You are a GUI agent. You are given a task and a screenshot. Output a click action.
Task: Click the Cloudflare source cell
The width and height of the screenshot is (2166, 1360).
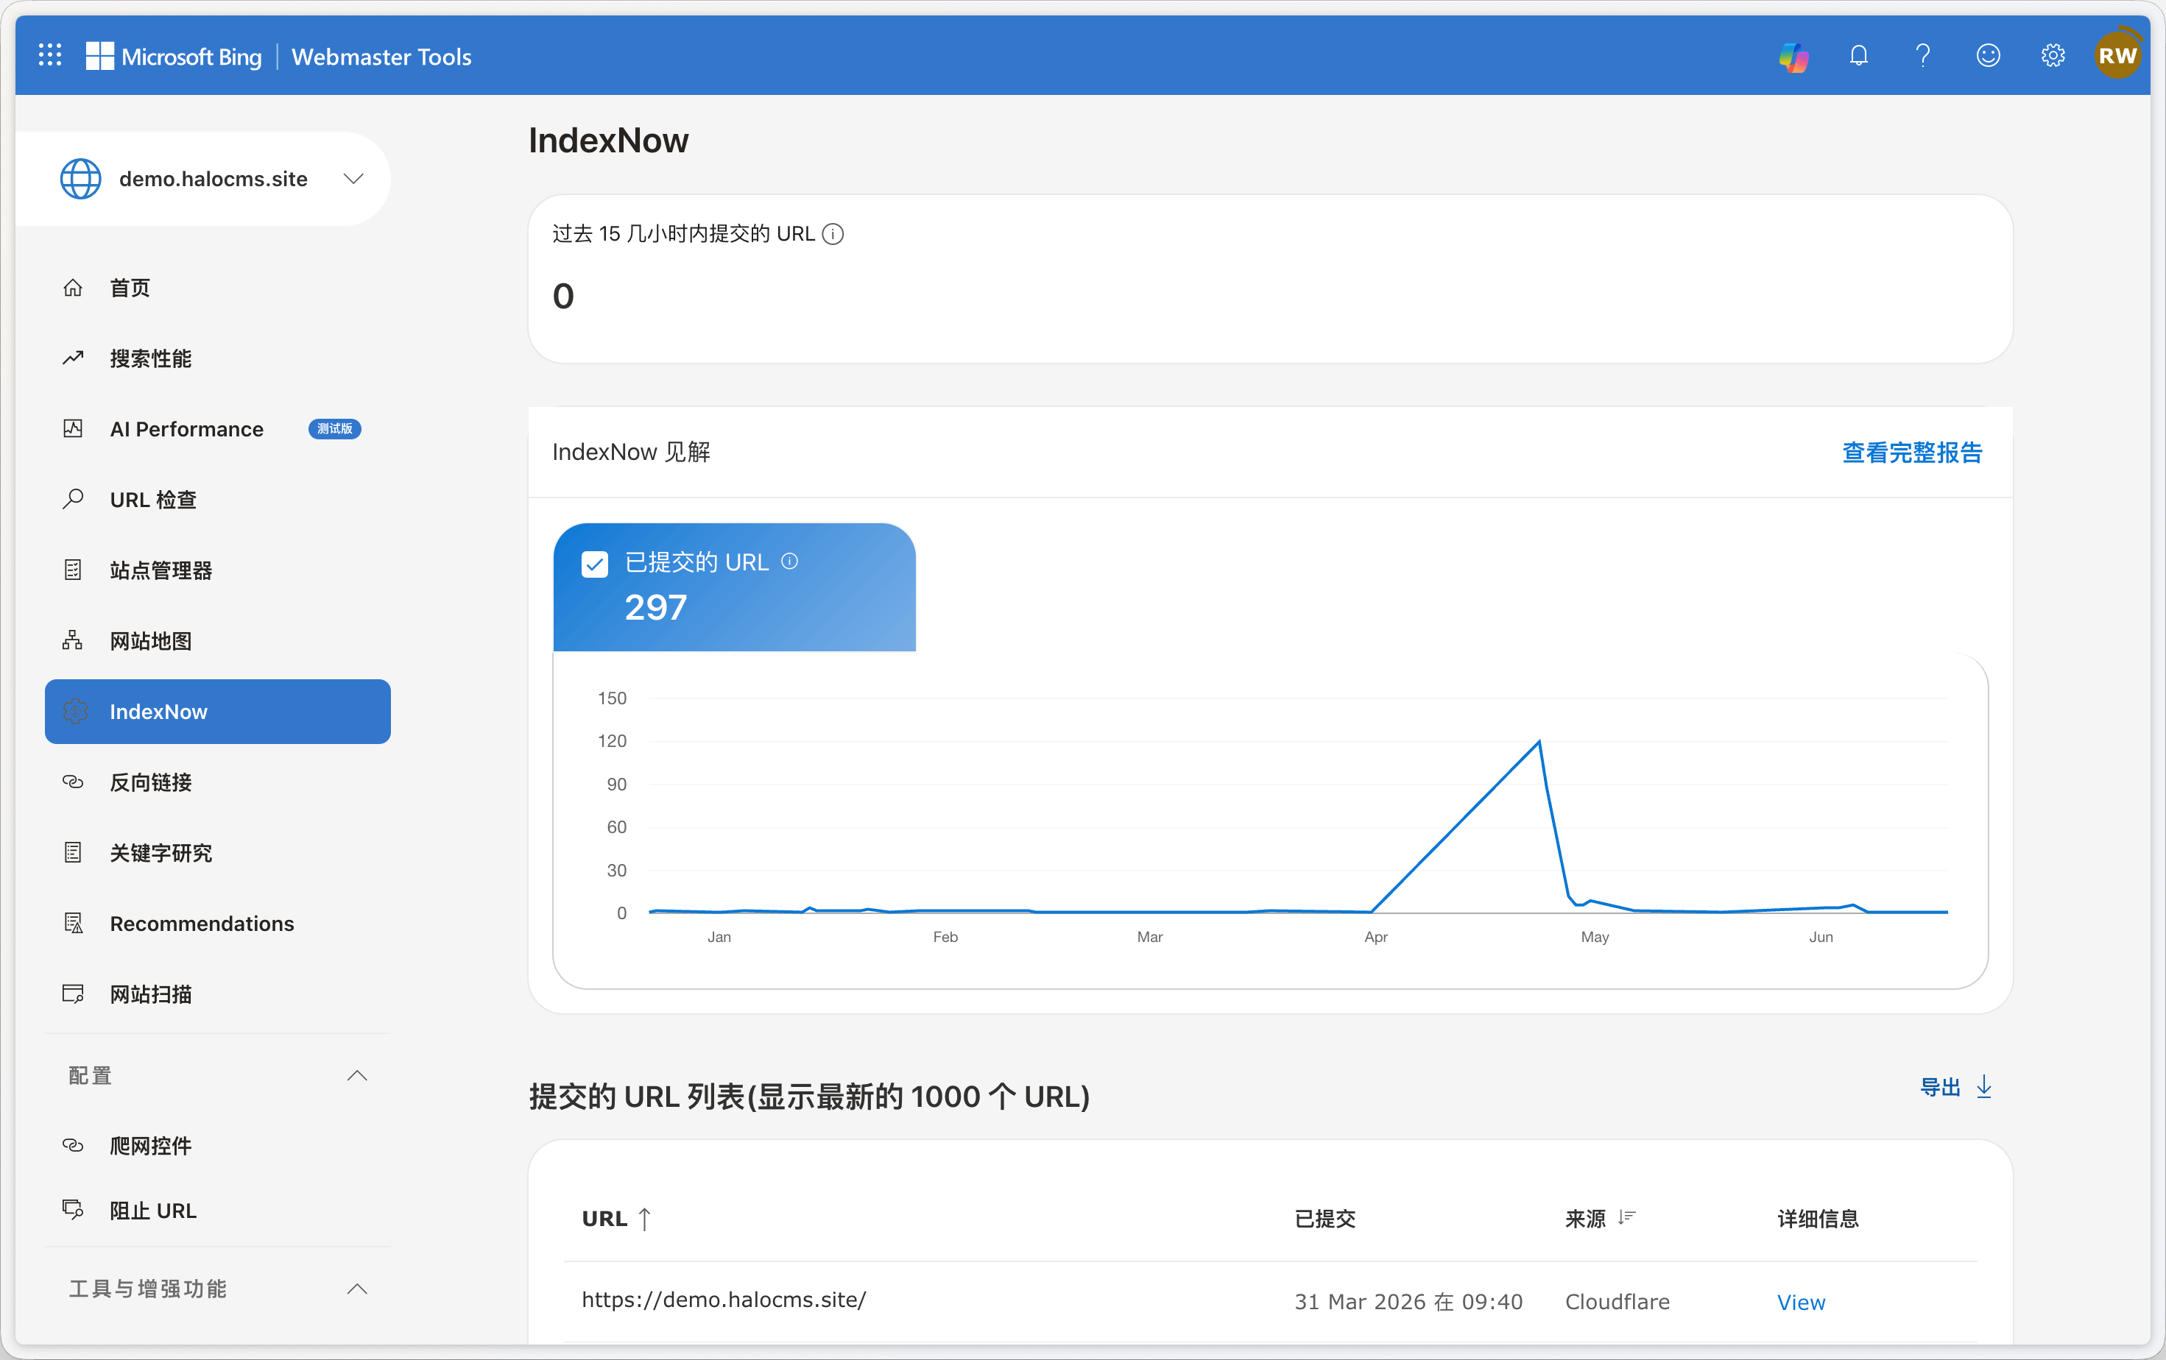pyautogui.click(x=1618, y=1302)
